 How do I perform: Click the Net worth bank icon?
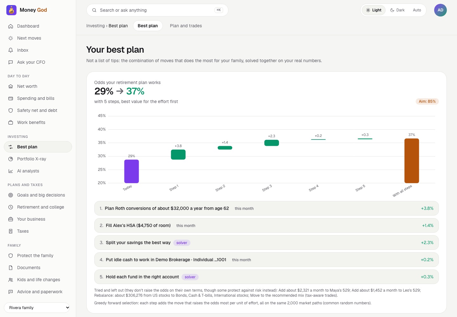(x=11, y=87)
